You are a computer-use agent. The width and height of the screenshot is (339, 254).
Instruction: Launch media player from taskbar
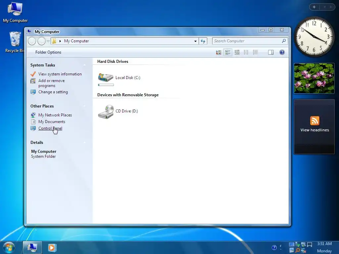click(x=52, y=248)
